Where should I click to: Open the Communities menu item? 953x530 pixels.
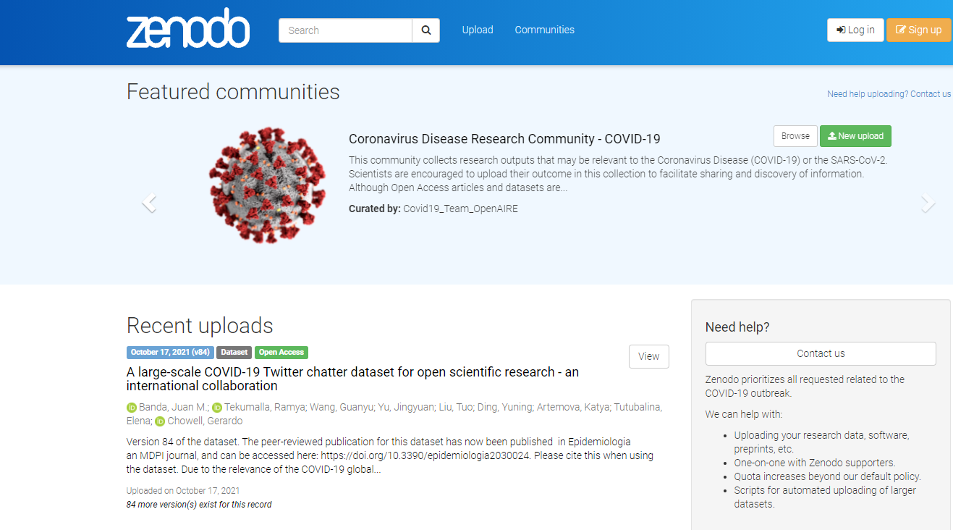pyautogui.click(x=545, y=30)
